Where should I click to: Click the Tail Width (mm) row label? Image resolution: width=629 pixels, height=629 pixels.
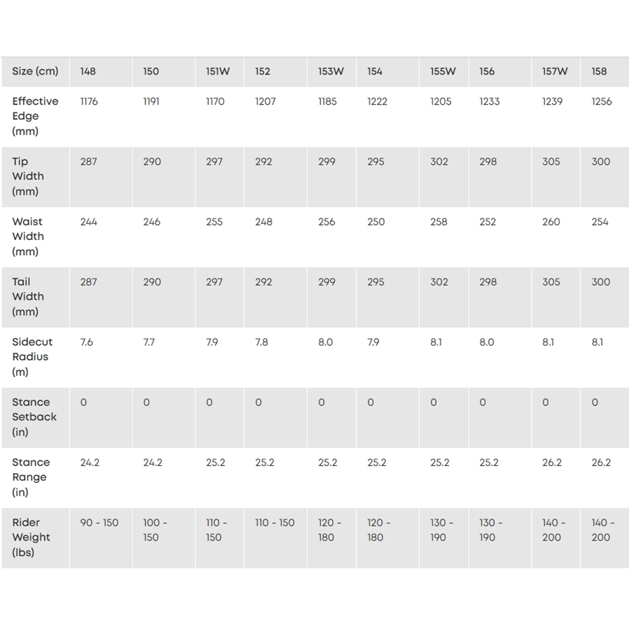click(x=28, y=296)
